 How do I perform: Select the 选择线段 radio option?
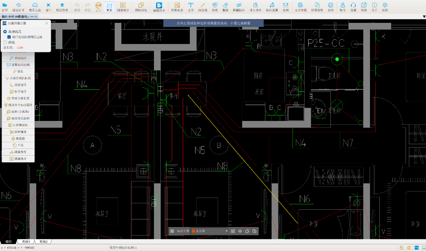coord(5,32)
